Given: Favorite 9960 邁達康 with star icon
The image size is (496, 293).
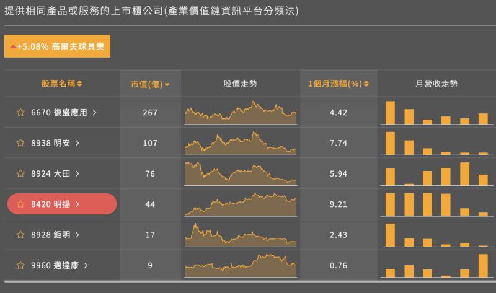Looking at the screenshot, I should (20, 265).
